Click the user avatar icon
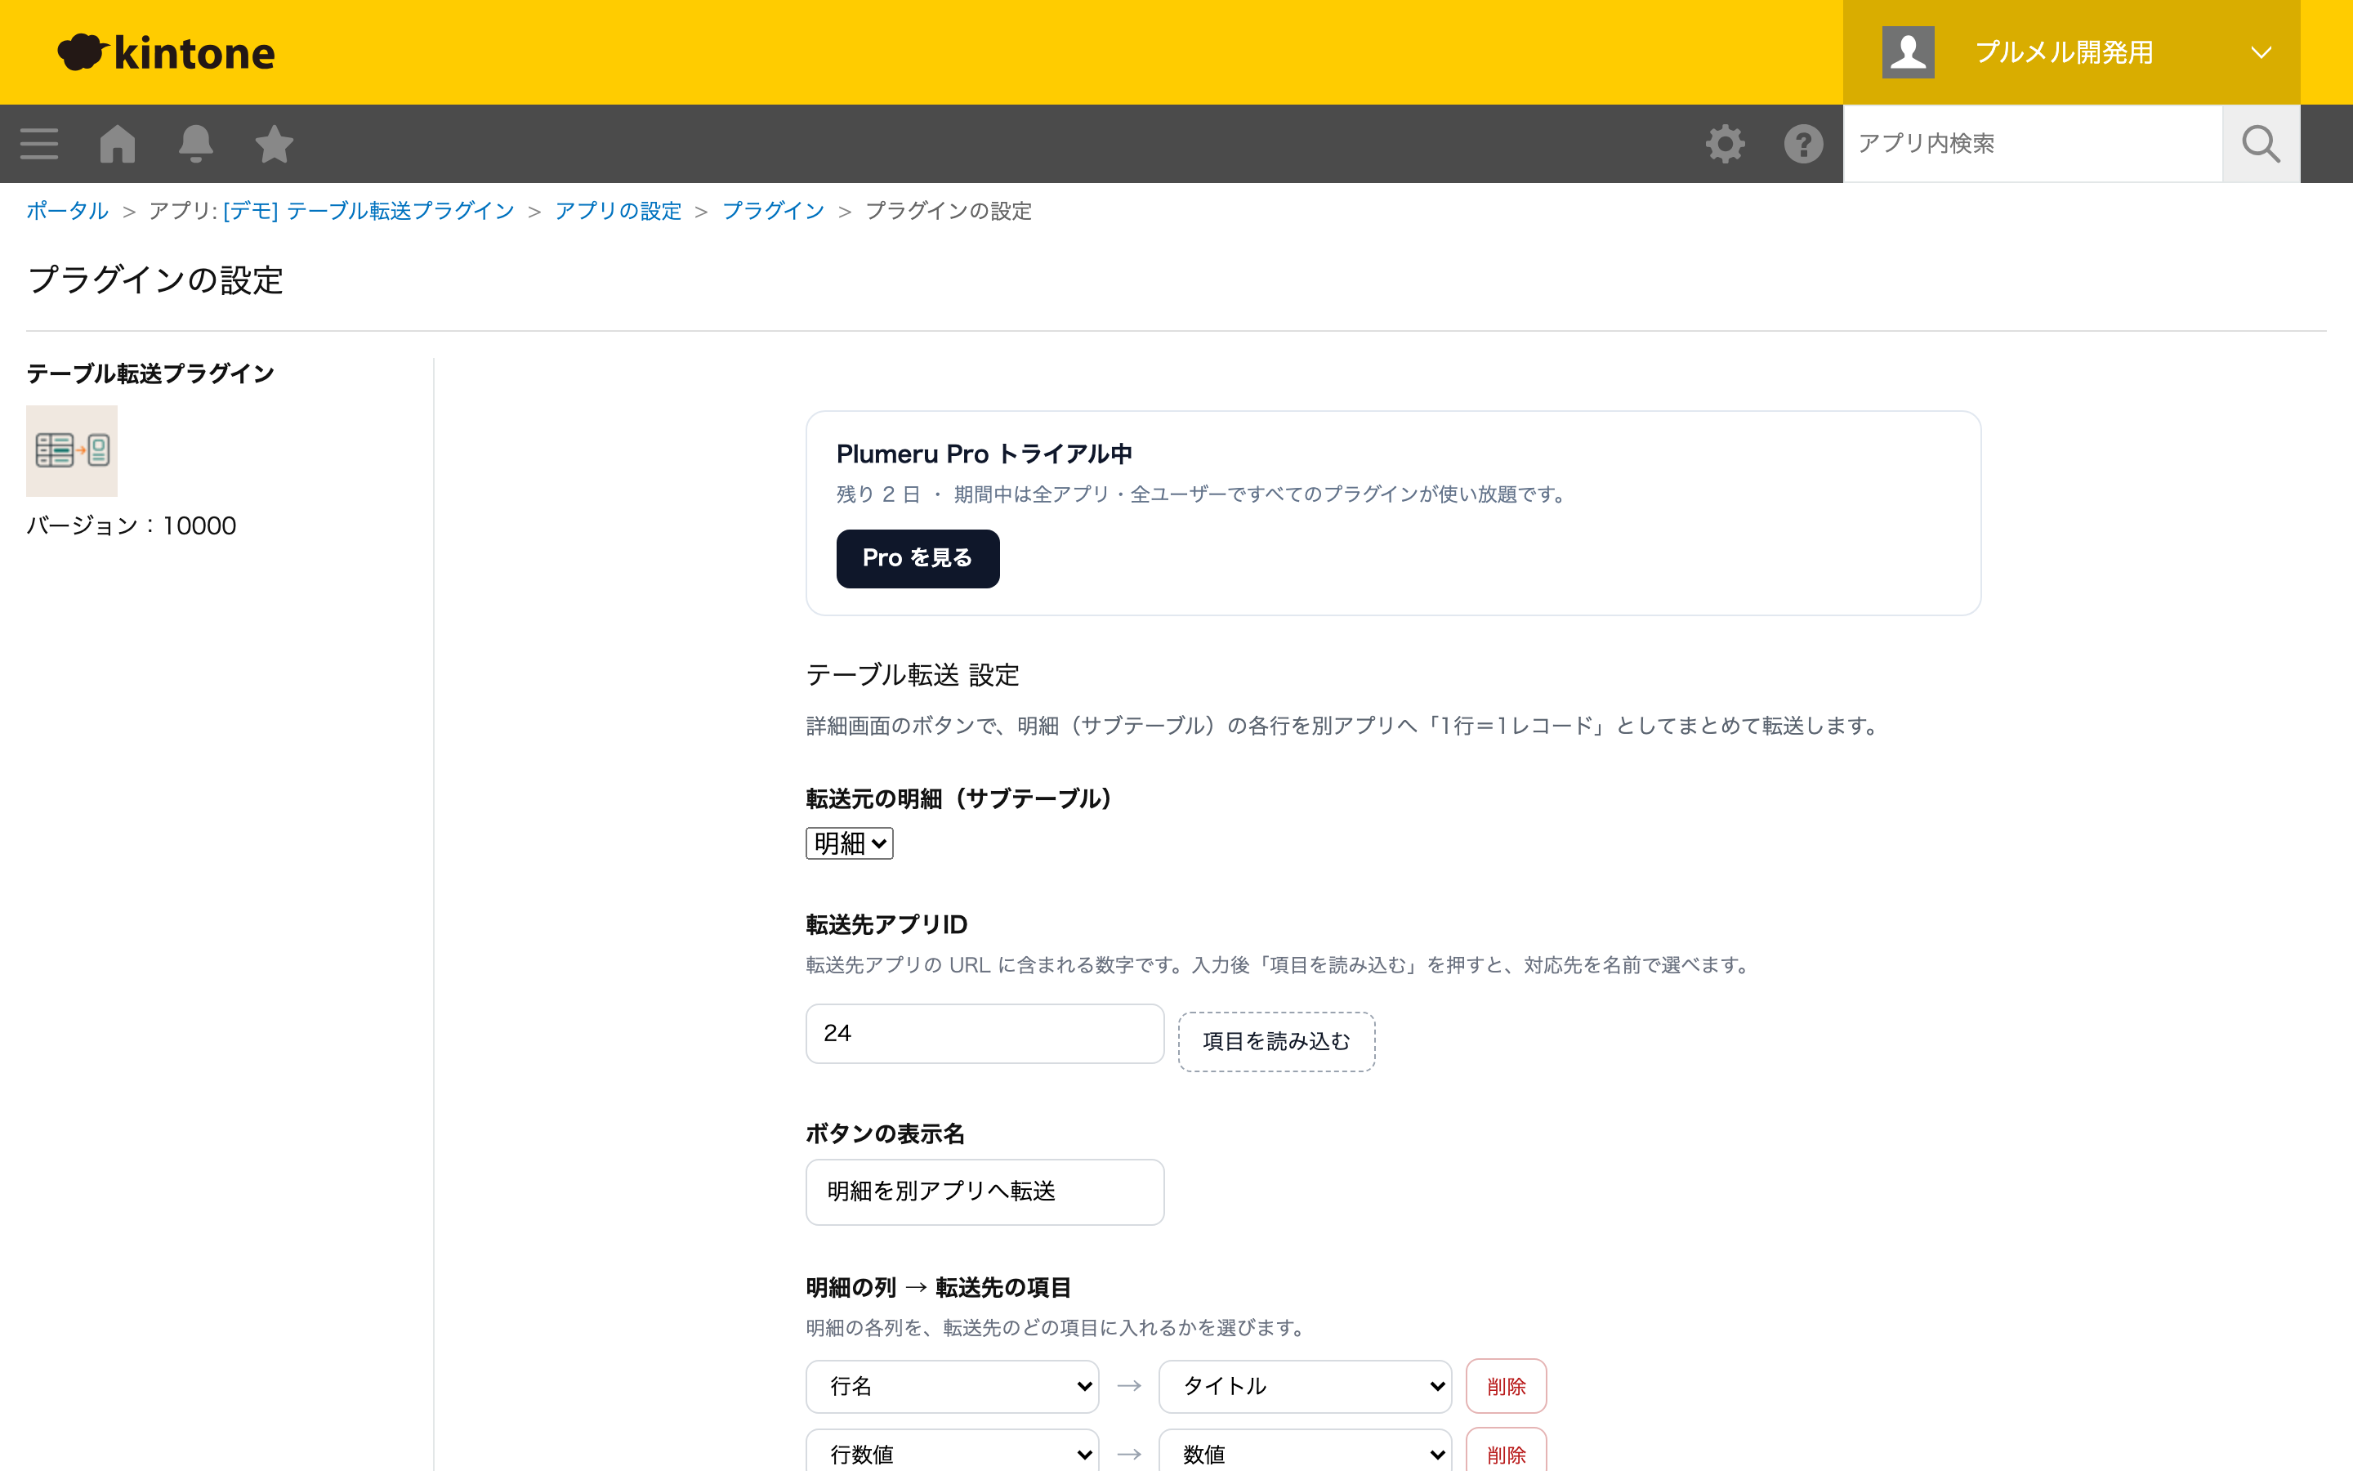The height and width of the screenshot is (1471, 2353). pyautogui.click(x=1908, y=52)
